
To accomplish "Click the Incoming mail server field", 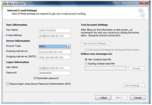I will (55, 52).
